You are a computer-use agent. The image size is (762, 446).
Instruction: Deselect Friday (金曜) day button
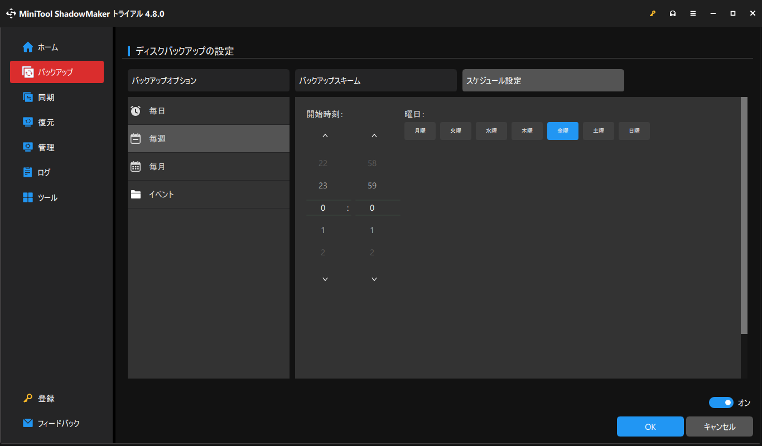(563, 131)
